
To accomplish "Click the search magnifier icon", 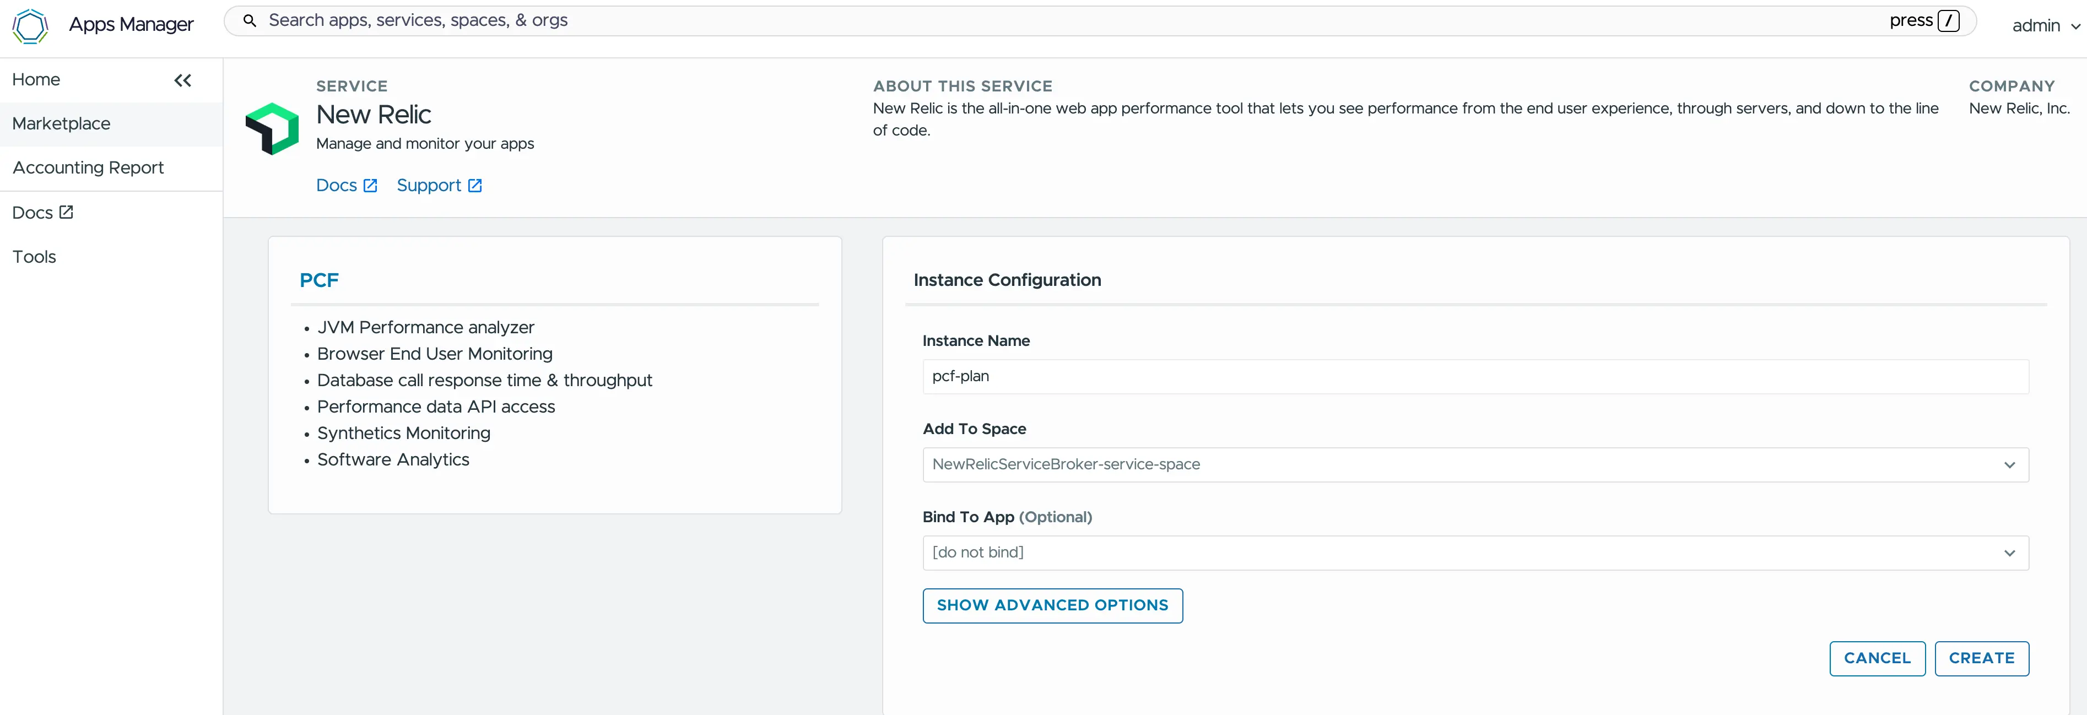I will (x=250, y=20).
